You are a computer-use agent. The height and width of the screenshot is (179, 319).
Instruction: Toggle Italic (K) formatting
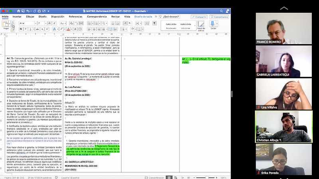coord(26,29)
